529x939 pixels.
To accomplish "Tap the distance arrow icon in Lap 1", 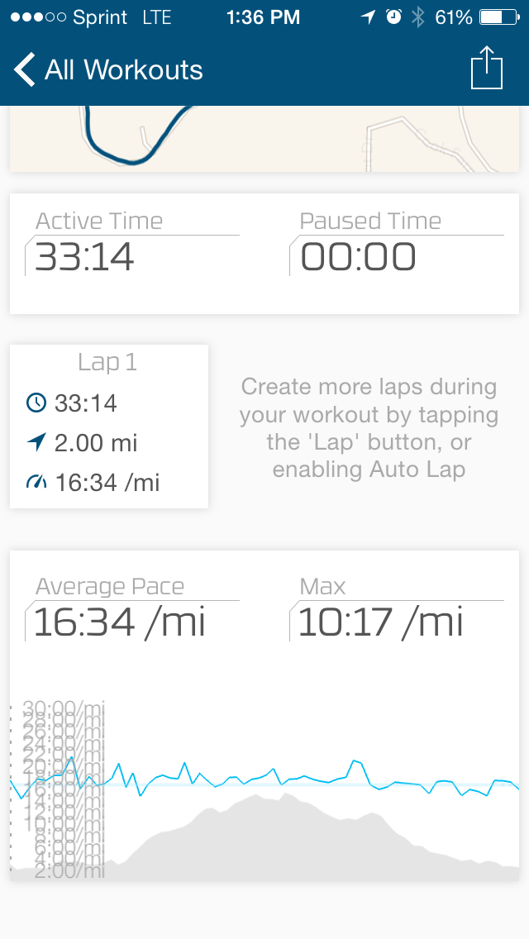I will tap(36, 443).
